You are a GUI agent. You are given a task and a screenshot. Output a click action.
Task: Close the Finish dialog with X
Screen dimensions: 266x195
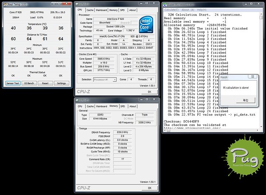point(253,77)
